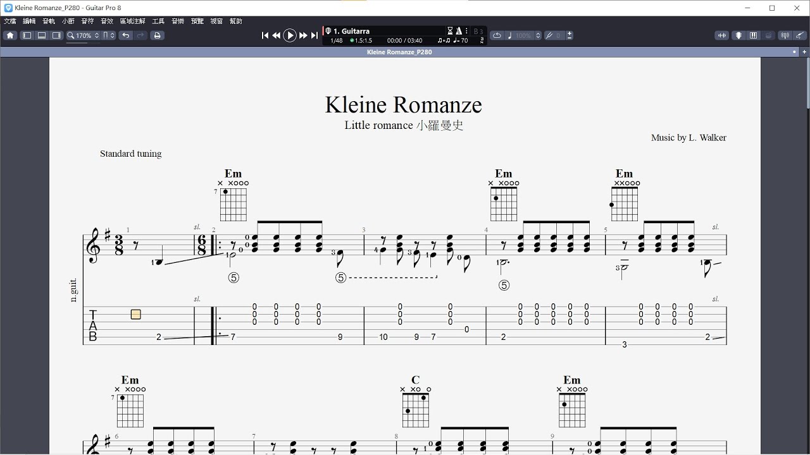Screen dimensions: 810x455
Task: Click the B3 note display
Action: (478, 32)
